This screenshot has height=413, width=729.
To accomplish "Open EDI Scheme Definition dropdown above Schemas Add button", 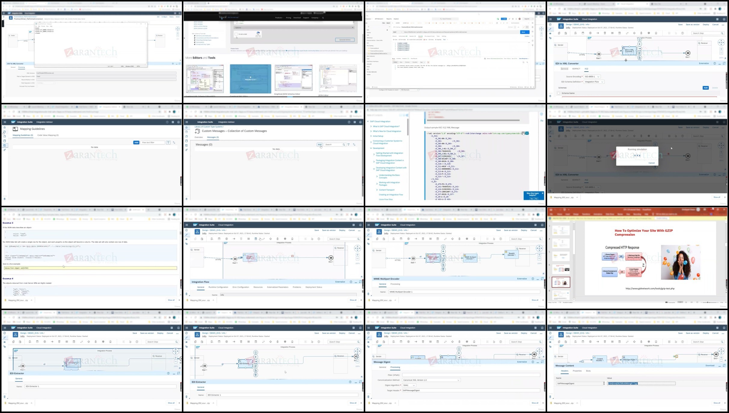I will [x=594, y=82].
